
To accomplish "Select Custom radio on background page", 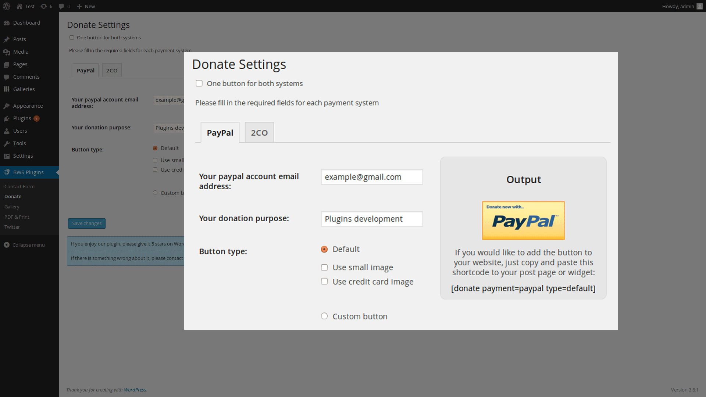I will point(155,193).
